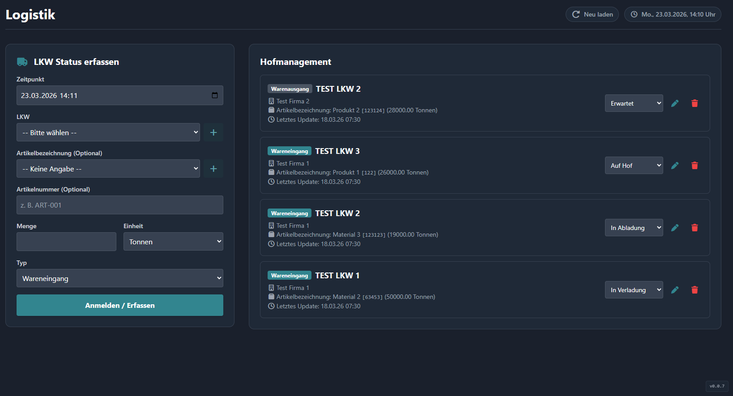Add new Artikelbezeichnung with plus icon

point(213,169)
